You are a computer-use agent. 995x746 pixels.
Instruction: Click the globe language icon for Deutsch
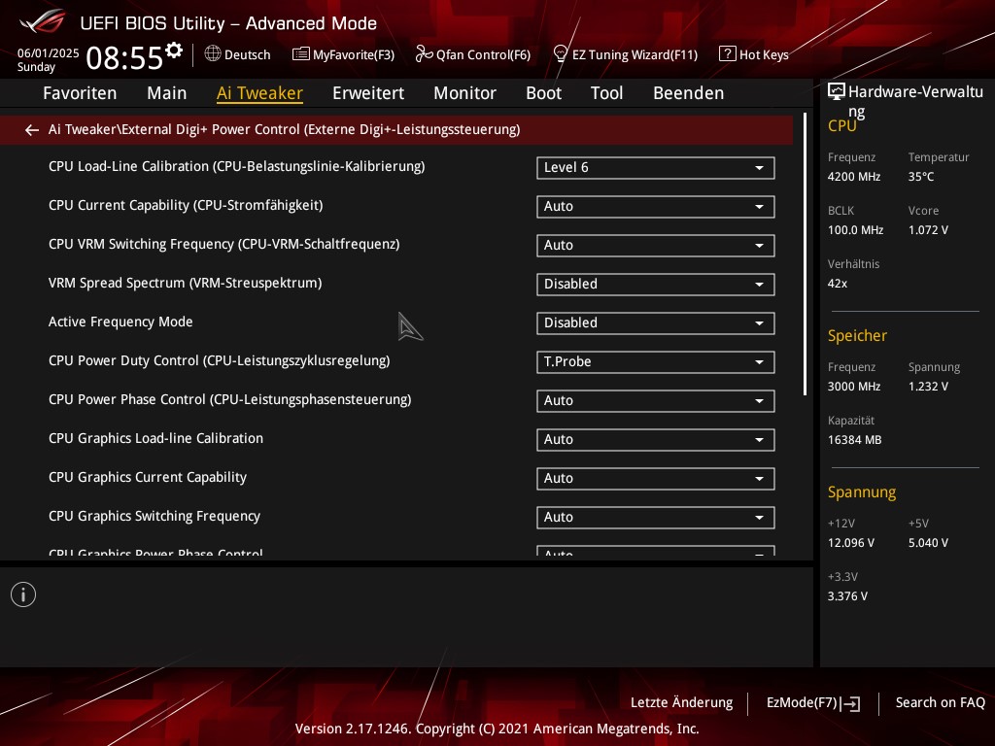(213, 54)
